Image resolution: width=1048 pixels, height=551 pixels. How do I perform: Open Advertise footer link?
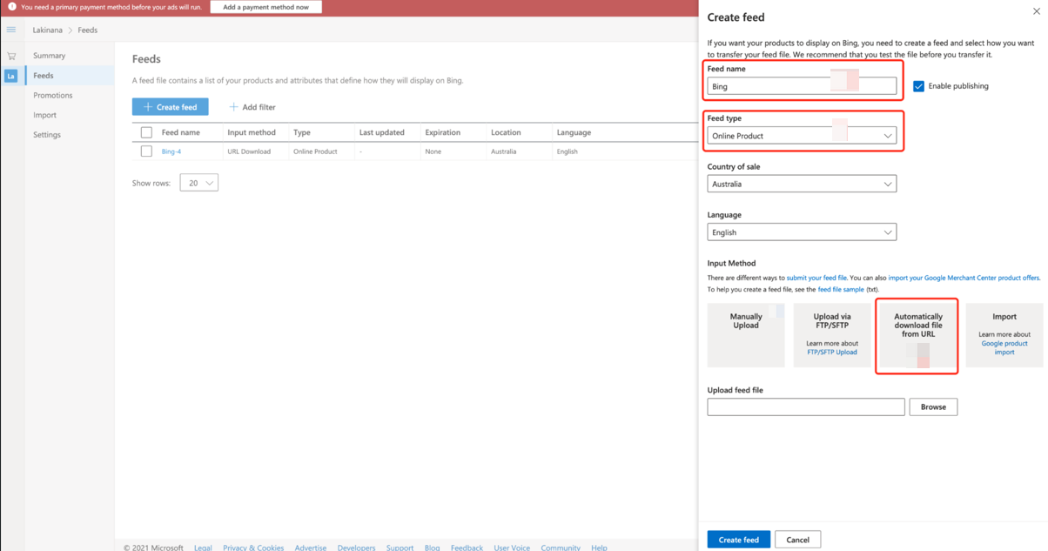point(311,548)
